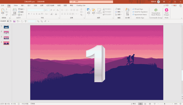Click Agreement Status
The width and height of the screenshot is (183, 105).
pyautogui.click(x=139, y=15)
